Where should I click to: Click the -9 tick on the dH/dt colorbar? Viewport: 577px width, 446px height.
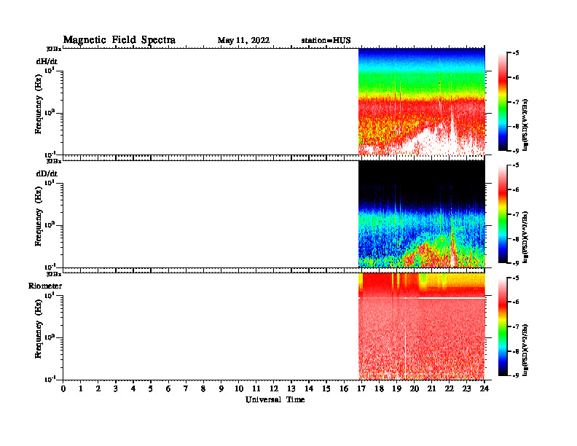(516, 151)
